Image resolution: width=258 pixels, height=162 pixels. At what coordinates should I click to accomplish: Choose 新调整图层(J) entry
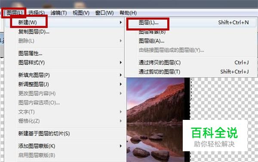34,84
